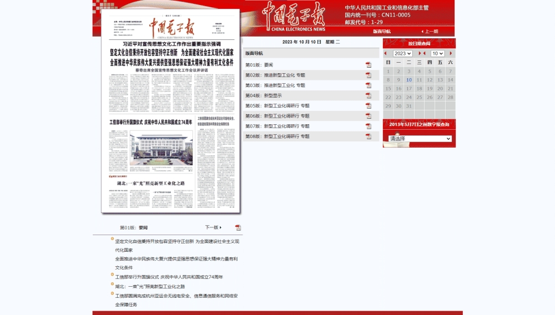
Task: Open the month 10 dropdown
Action: pos(437,53)
